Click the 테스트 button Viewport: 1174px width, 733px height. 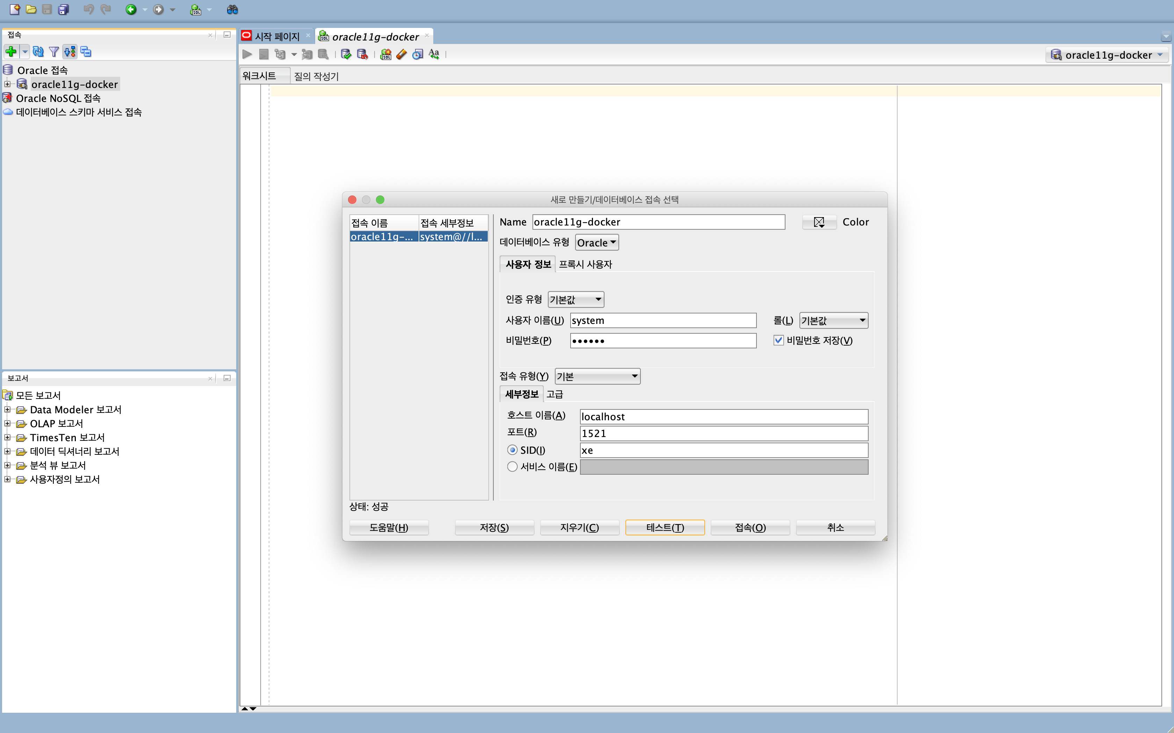click(665, 527)
